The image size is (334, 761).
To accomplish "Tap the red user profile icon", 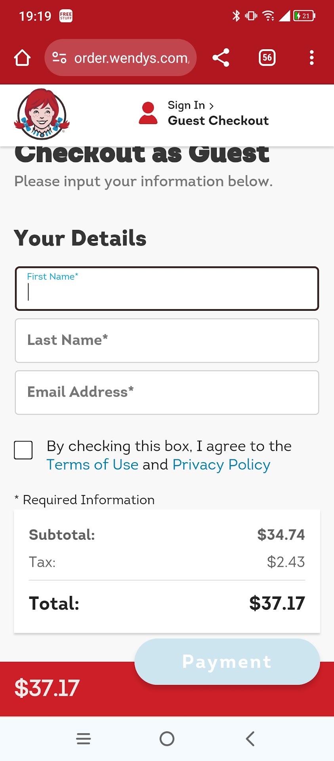I will click(148, 113).
